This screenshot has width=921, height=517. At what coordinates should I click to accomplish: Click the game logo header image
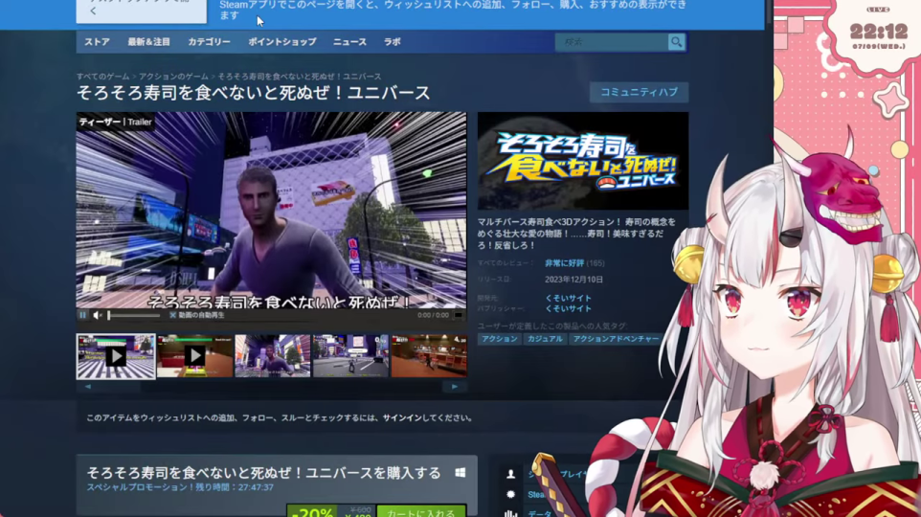[583, 161]
